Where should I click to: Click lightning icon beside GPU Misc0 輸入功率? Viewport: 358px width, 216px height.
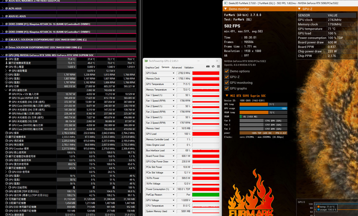pos(10,114)
